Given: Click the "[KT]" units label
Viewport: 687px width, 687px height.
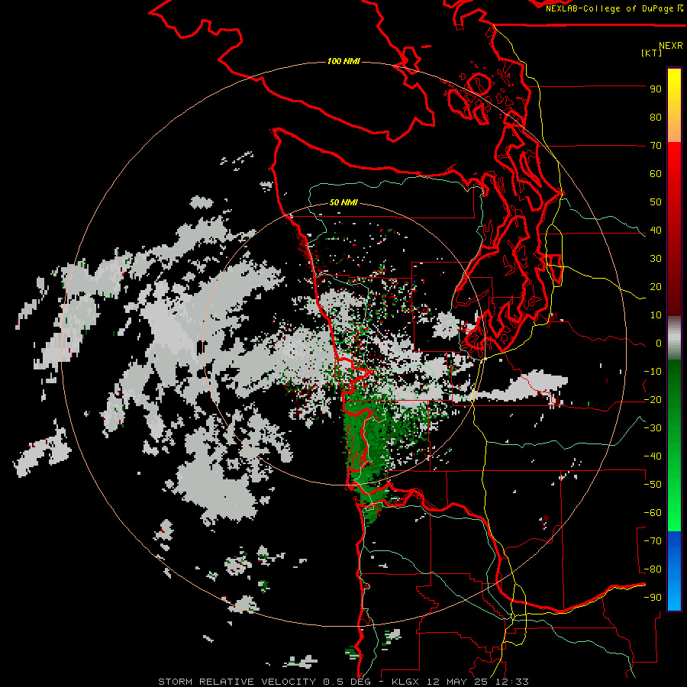Looking at the screenshot, I should [651, 53].
